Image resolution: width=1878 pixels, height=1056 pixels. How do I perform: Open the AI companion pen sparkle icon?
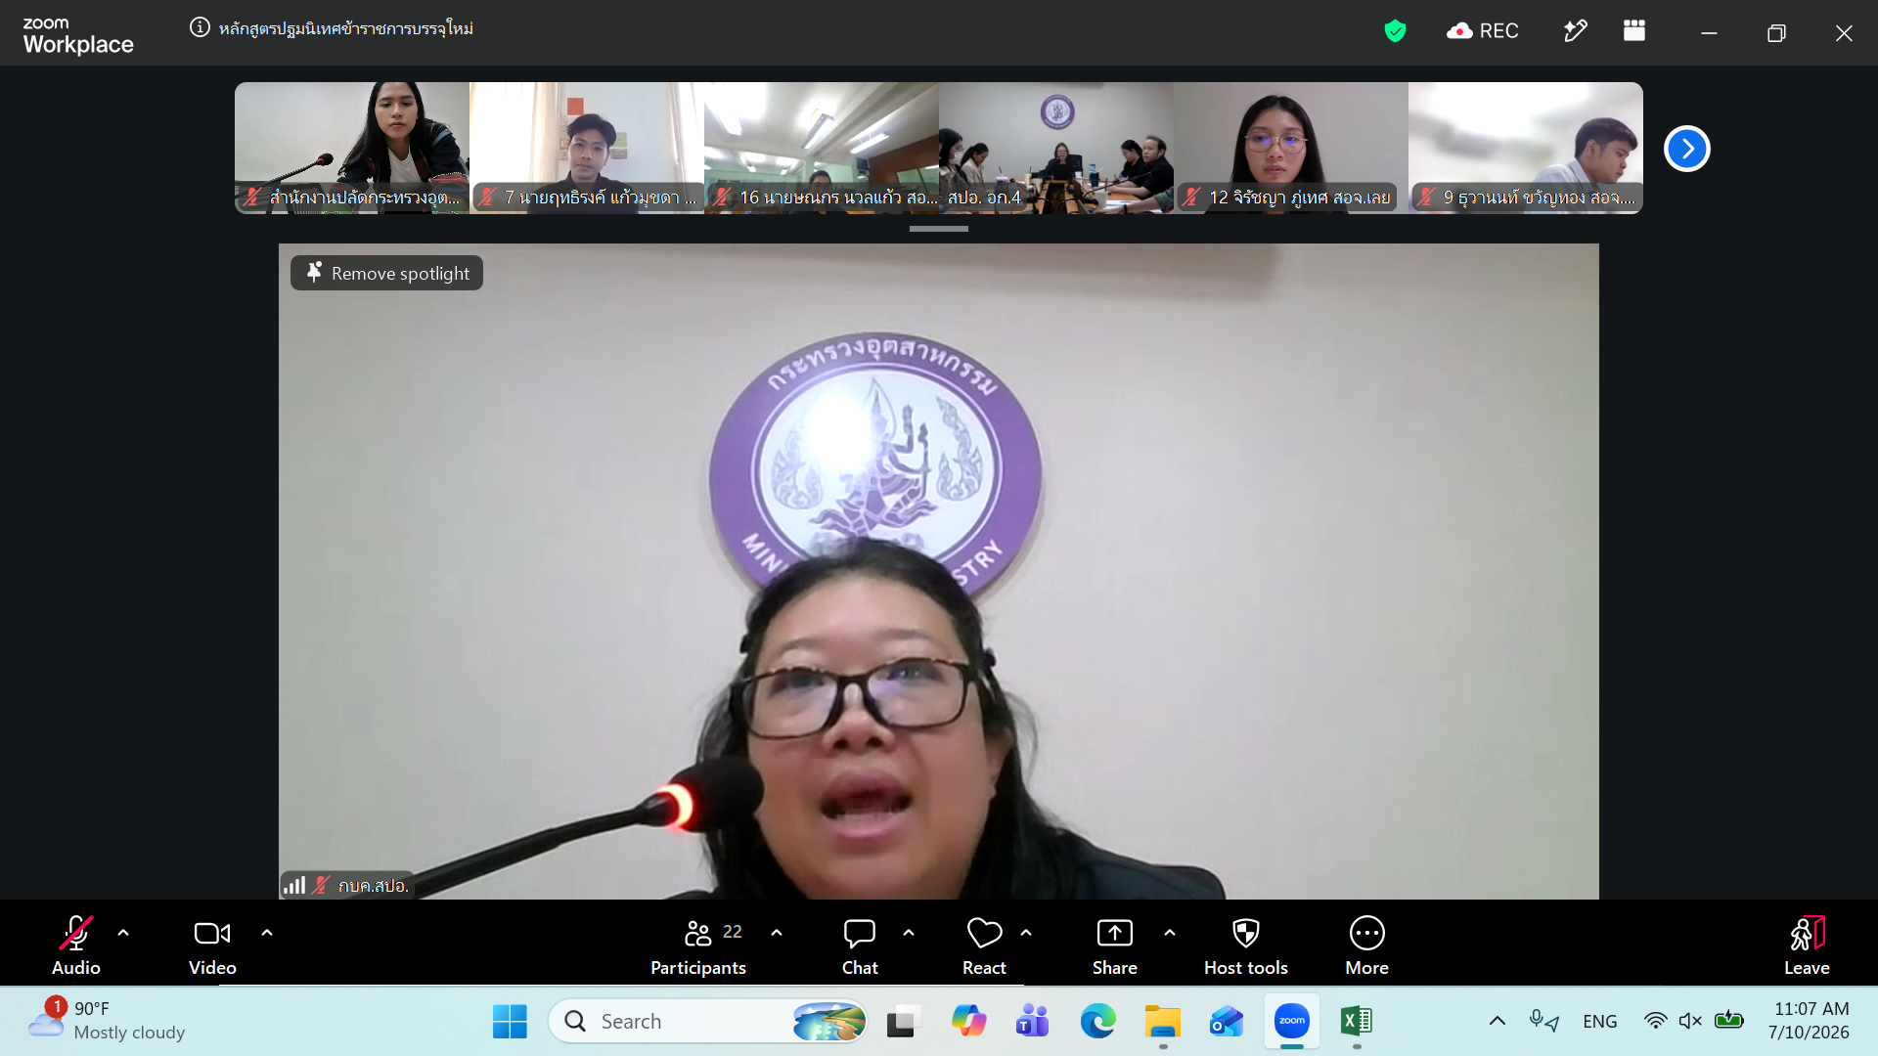coord(1575,31)
